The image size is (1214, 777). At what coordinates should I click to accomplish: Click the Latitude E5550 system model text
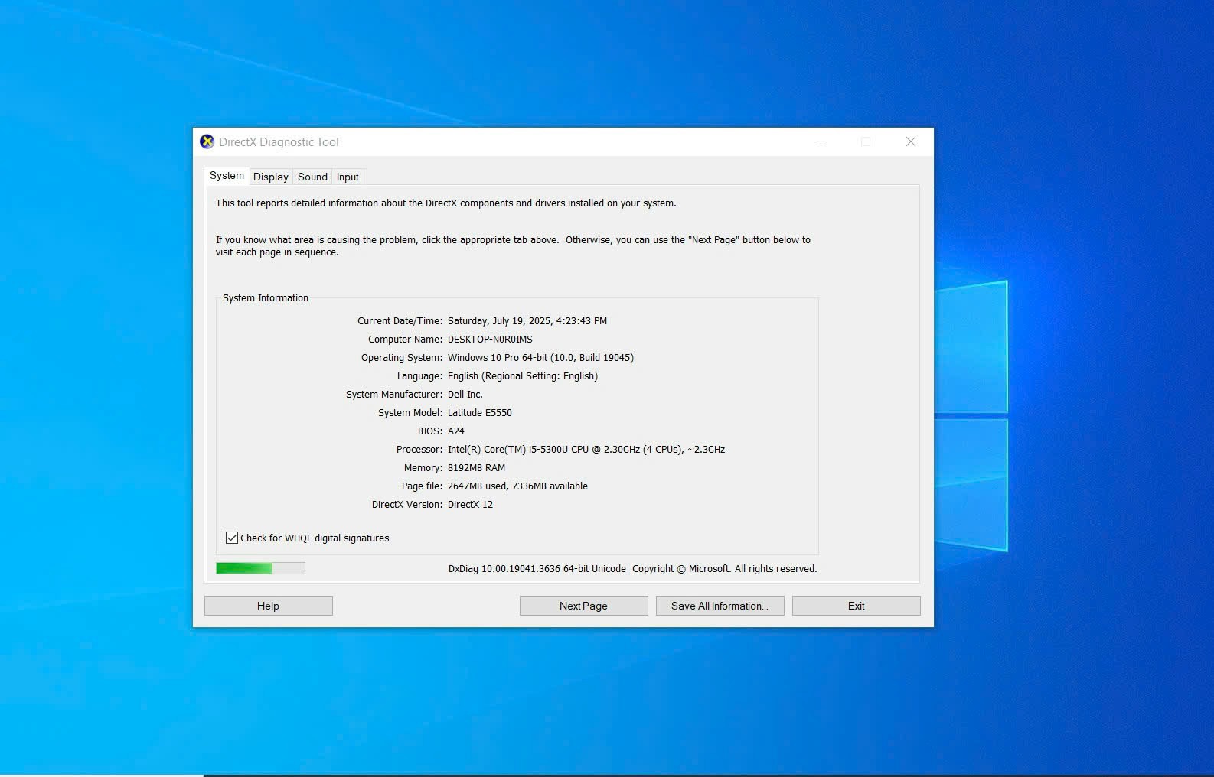[x=479, y=413]
